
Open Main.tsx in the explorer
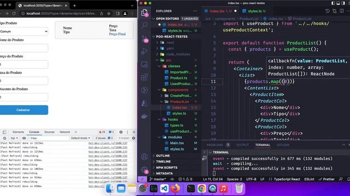tap(177, 143)
